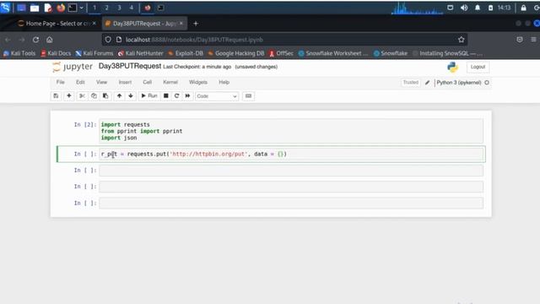Insert cell below with plus icon
This screenshot has height=304, width=540.
click(x=69, y=95)
